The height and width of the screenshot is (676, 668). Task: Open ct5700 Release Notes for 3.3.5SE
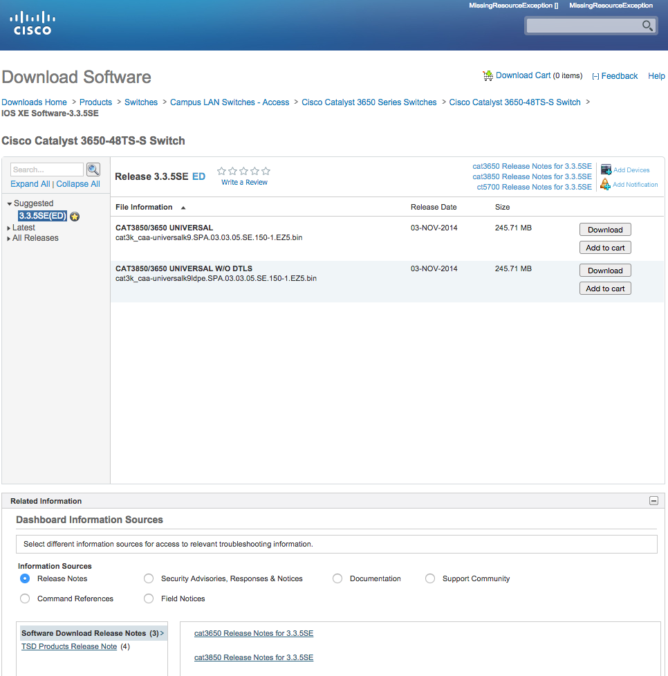535,187
